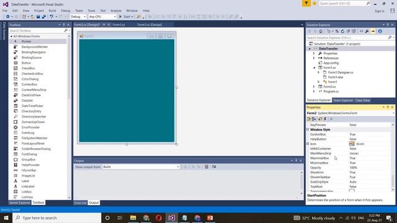Viewport: 397px width, 223px height.
Task: Click the yellow notifications flag icon
Action: 306,3
